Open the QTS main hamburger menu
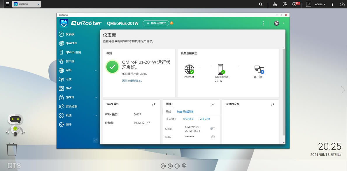347x171 pixels. (x=8, y=4)
